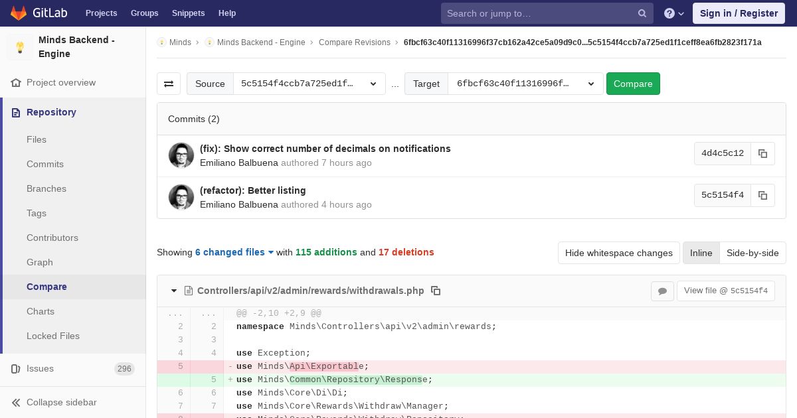Open the Source revision dropdown
This screenshot has width=797, height=418.
309,84
